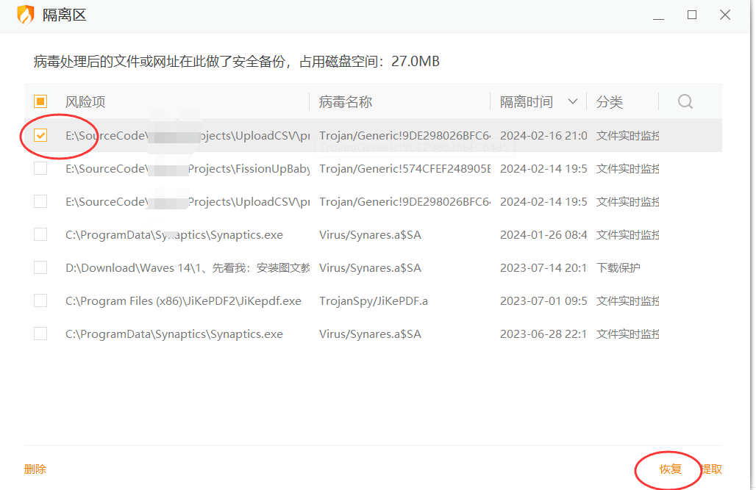The image size is (756, 490).
Task: Toggle the select-all checkbox in header
Action: coord(40,102)
